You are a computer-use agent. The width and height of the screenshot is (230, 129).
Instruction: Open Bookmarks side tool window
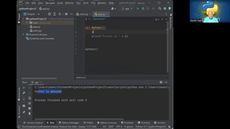click(19, 94)
